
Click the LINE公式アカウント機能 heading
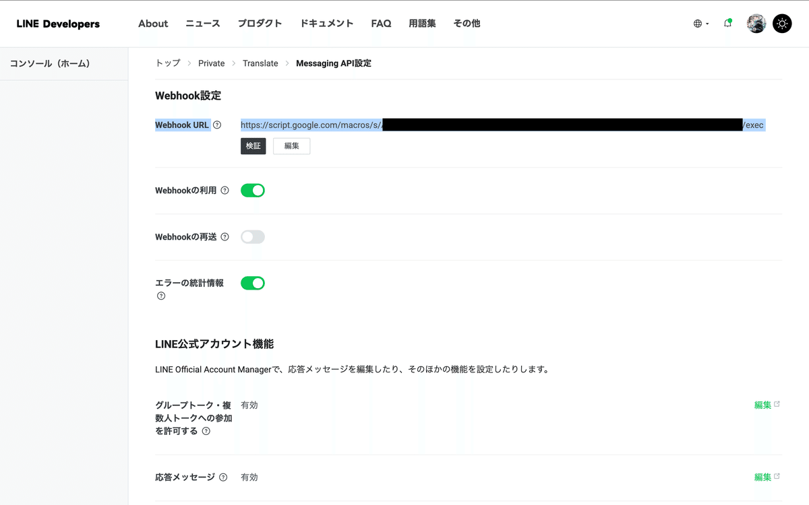214,344
